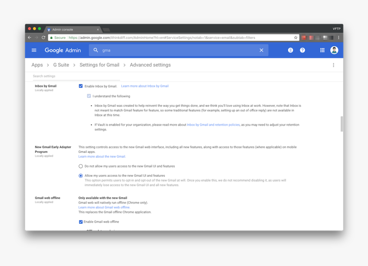This screenshot has height=266, width=368.
Task: Click the browser address bar URL
Action: tap(162, 38)
